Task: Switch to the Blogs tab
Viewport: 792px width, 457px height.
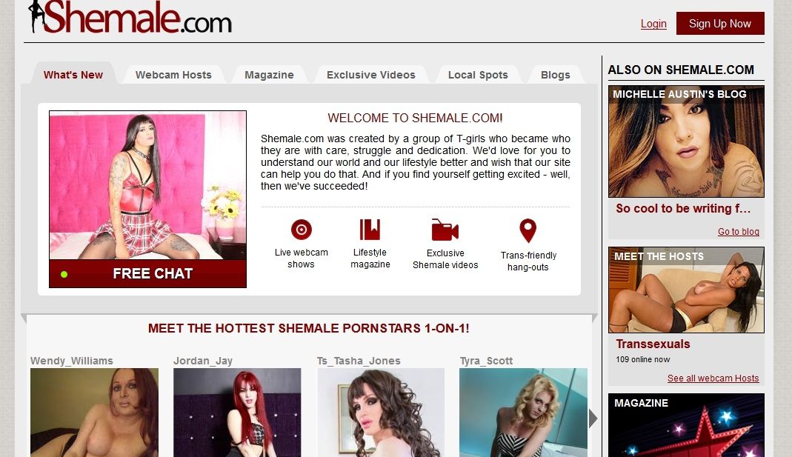Action: point(555,75)
